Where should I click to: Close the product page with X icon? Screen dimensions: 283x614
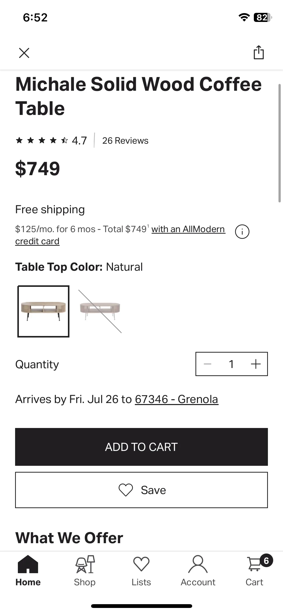click(24, 53)
